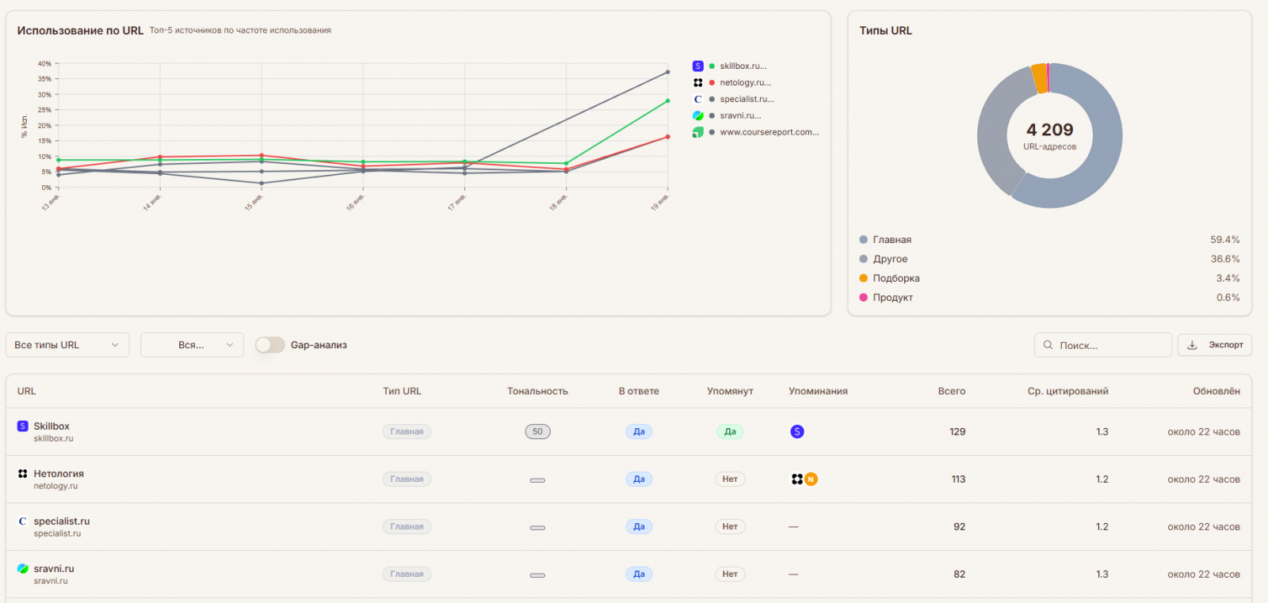Click the Главная legend color dot
The width and height of the screenshot is (1268, 603).
(x=863, y=240)
